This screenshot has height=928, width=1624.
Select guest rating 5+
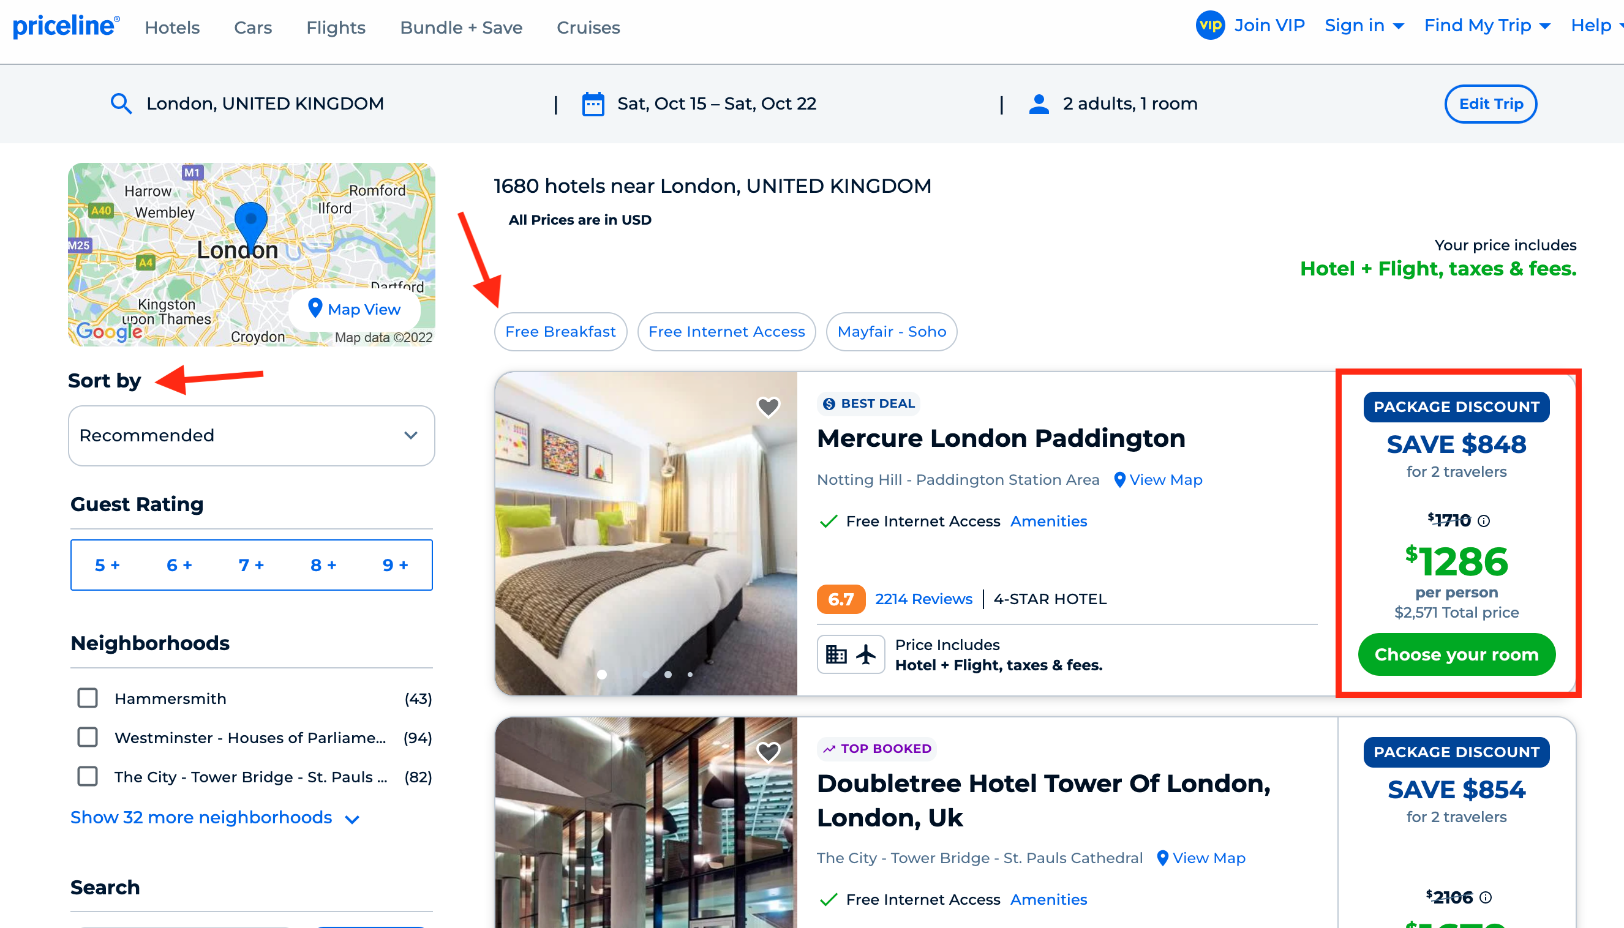(x=107, y=566)
